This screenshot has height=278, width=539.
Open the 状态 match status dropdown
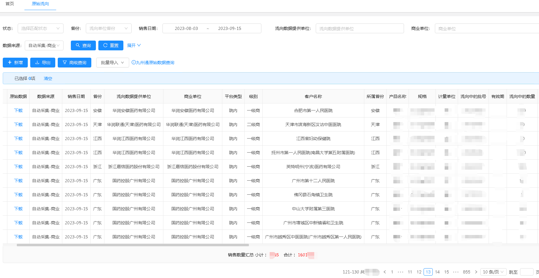(40, 28)
